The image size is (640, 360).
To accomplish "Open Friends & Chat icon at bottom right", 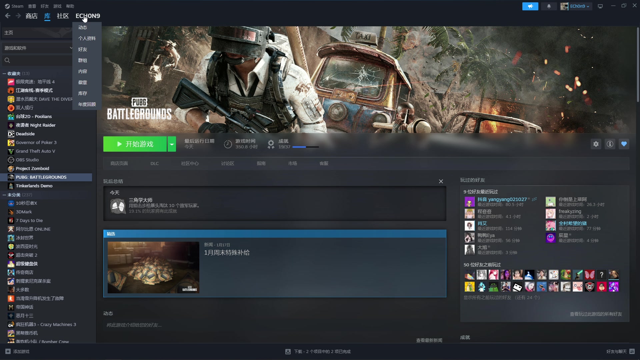I will [632, 351].
